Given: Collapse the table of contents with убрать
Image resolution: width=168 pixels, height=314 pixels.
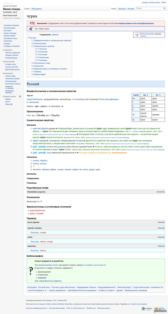Looking at the screenshot, I should point(55,34).
